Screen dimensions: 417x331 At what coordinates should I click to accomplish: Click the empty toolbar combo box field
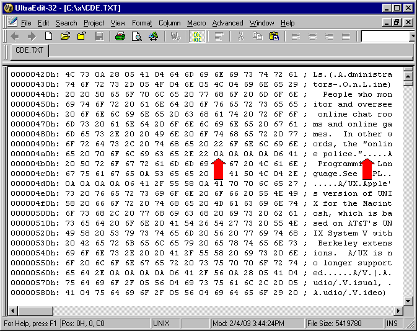point(385,37)
